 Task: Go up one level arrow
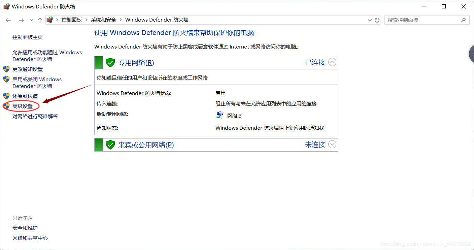[x=40, y=20]
